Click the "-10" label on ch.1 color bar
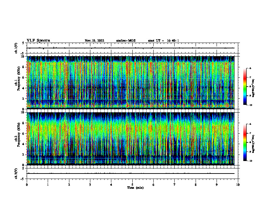268x207 pixels. point(250,105)
